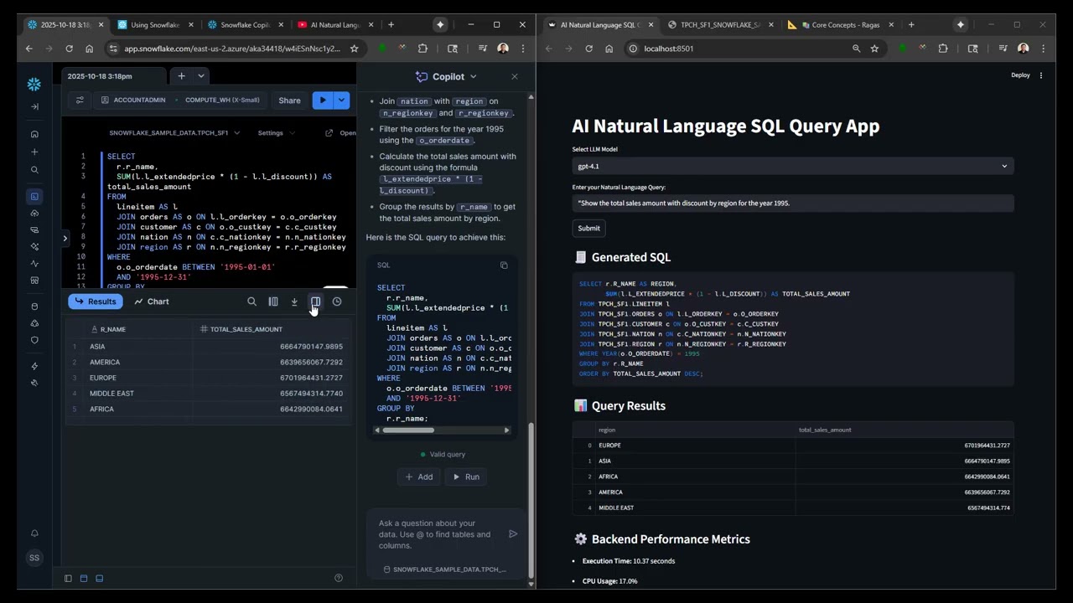Viewport: 1073px width, 603px height.
Task: Toggle the left bottom panel layout icon
Action: point(68,578)
